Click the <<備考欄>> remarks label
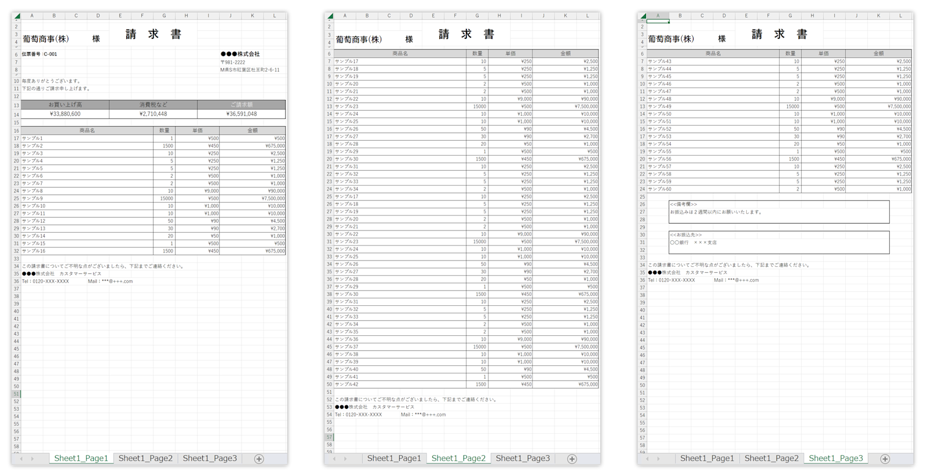 point(684,204)
